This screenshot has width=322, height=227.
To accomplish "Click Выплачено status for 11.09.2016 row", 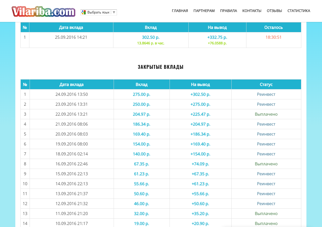I will pyautogui.click(x=266, y=213).
